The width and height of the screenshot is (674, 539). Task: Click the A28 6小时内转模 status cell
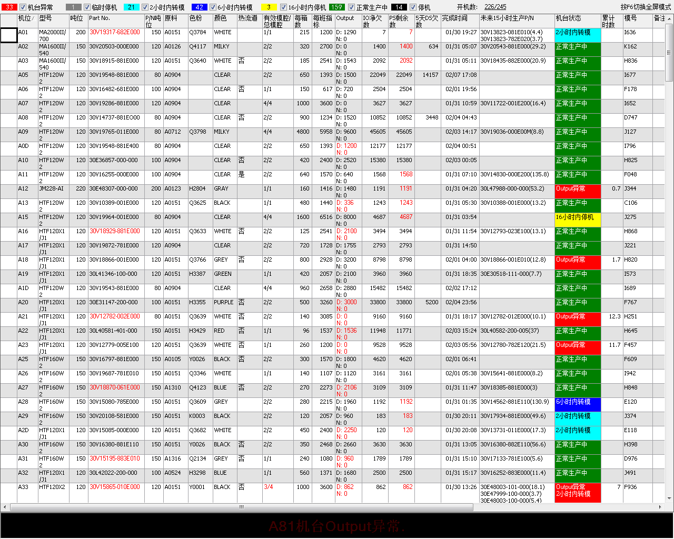[x=578, y=405]
